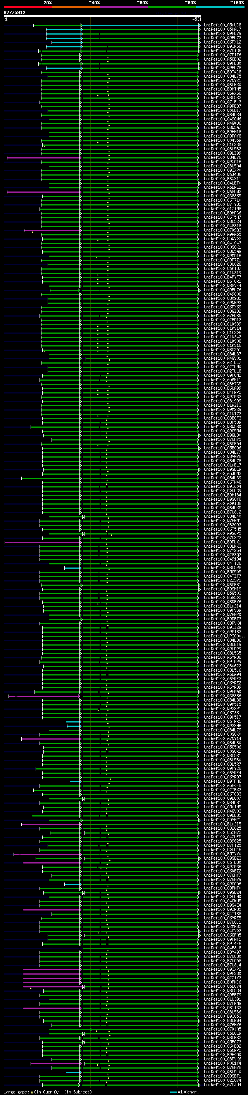The width and height of the screenshot is (248, 1095).
Task: Select the UniRef100_Q9XGI6 label
Action: 222,162
